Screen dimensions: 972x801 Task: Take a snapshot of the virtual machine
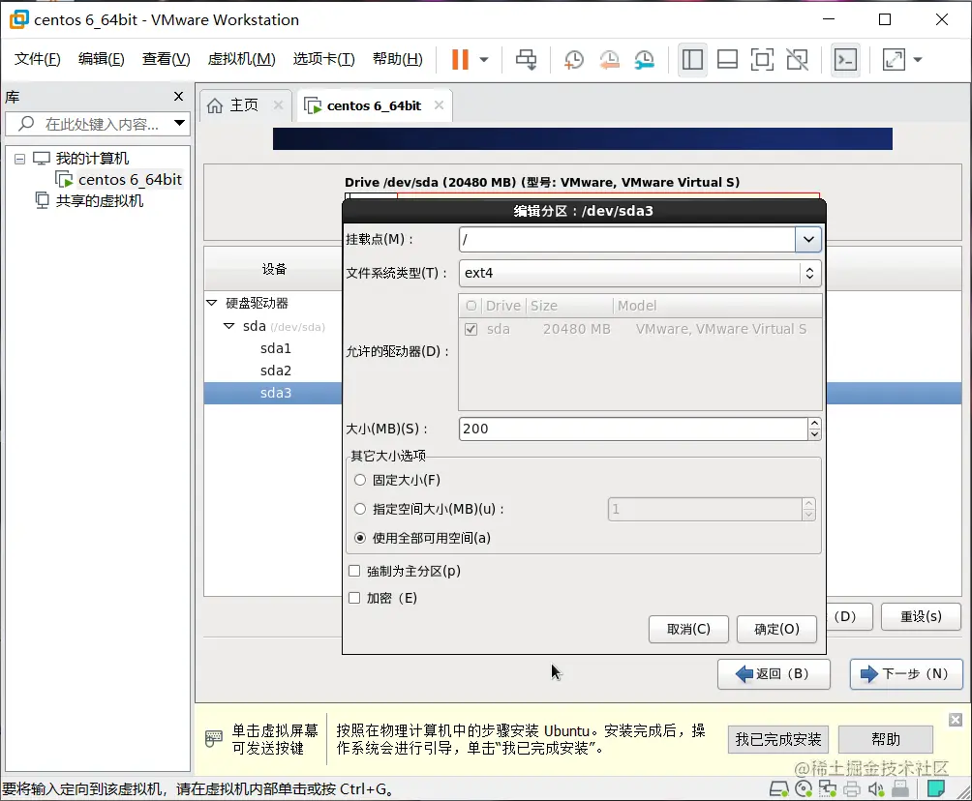[x=574, y=59]
